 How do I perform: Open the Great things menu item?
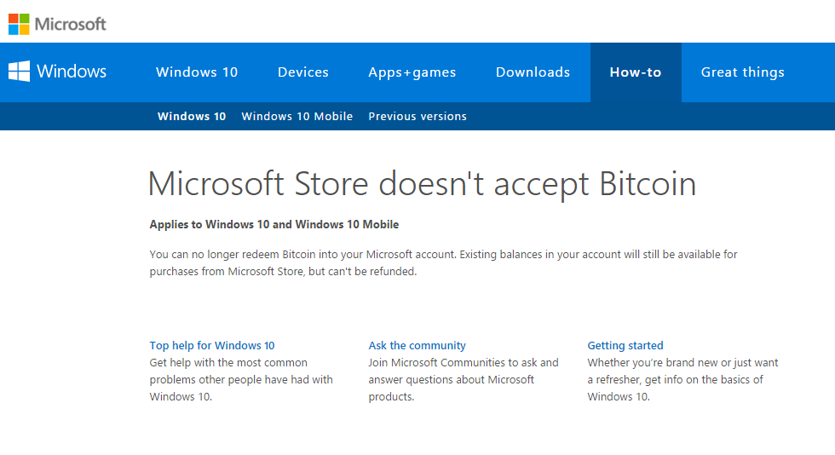(x=743, y=72)
